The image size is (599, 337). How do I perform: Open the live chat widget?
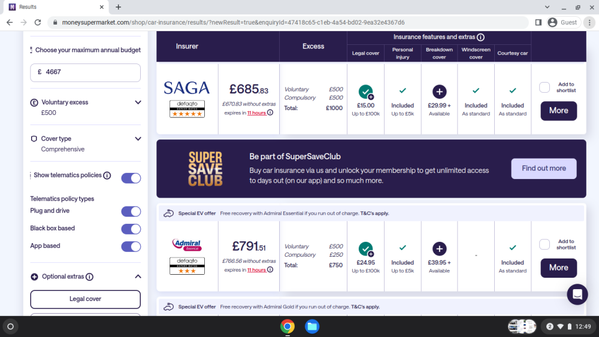[577, 295]
